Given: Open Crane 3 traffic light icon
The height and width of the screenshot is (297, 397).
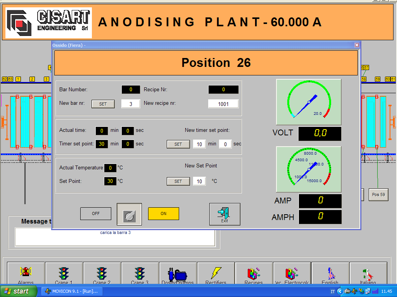Looking at the screenshot, I should [140, 273].
